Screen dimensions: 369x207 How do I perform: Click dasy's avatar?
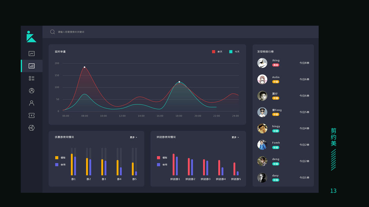(x=262, y=178)
